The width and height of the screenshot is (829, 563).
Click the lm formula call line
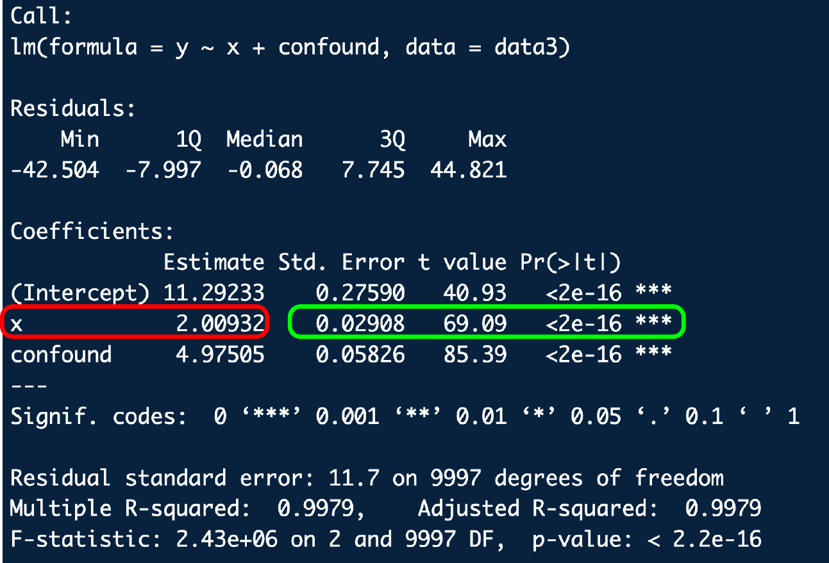(290, 48)
